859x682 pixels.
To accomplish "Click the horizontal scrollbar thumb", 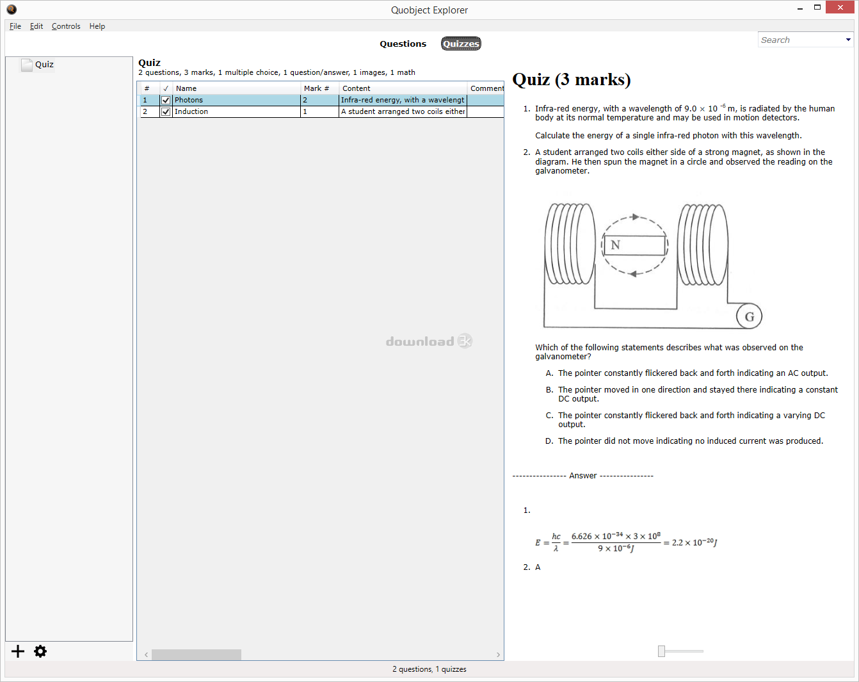I will [197, 654].
